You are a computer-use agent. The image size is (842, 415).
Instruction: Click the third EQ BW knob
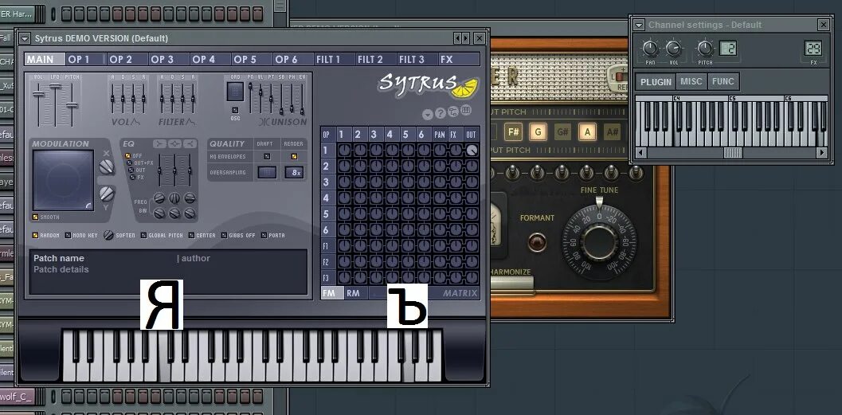click(x=190, y=213)
